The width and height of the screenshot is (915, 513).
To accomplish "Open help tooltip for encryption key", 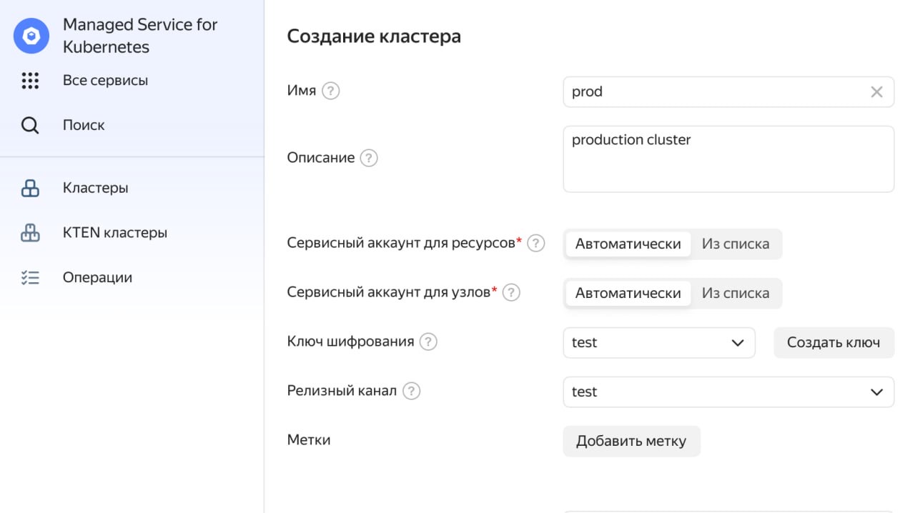I will (428, 342).
